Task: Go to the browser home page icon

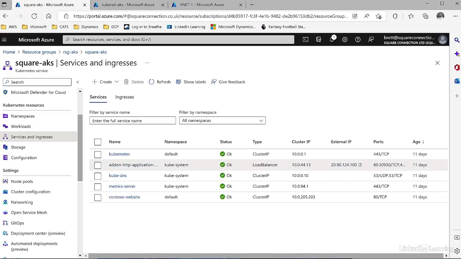Action: (x=49, y=16)
